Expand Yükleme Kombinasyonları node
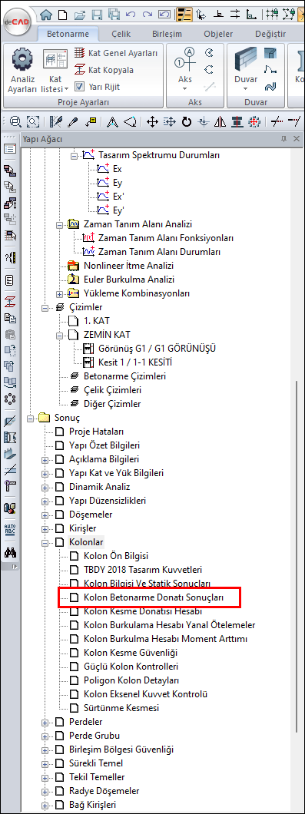Viewport: 305px width, 814px height. 59,293
